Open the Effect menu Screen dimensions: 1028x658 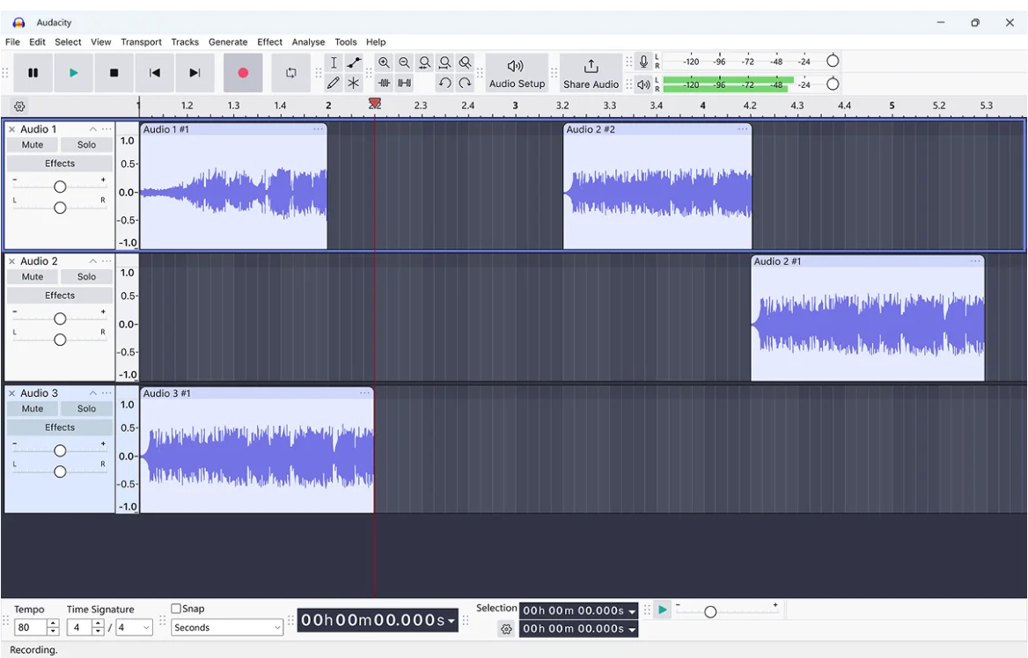[269, 41]
